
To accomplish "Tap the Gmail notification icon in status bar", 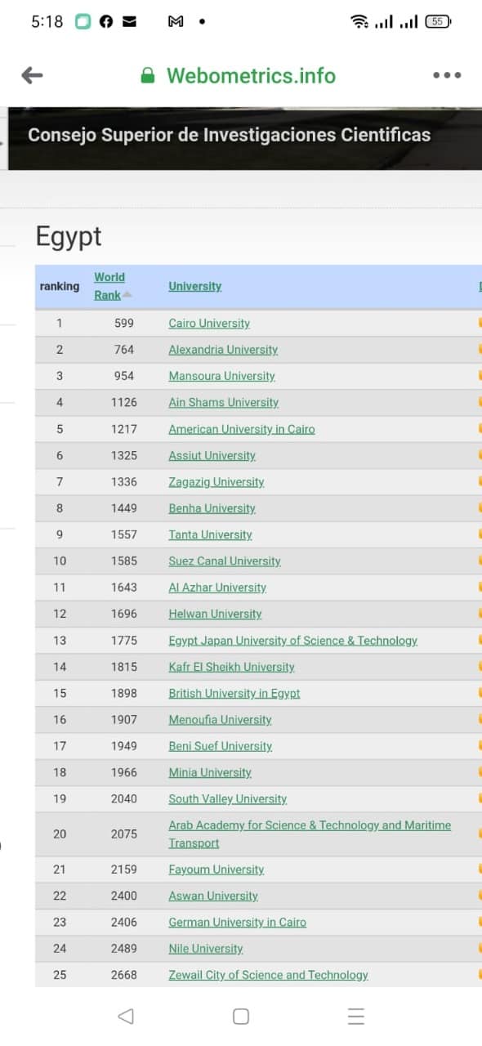I will coord(175,22).
